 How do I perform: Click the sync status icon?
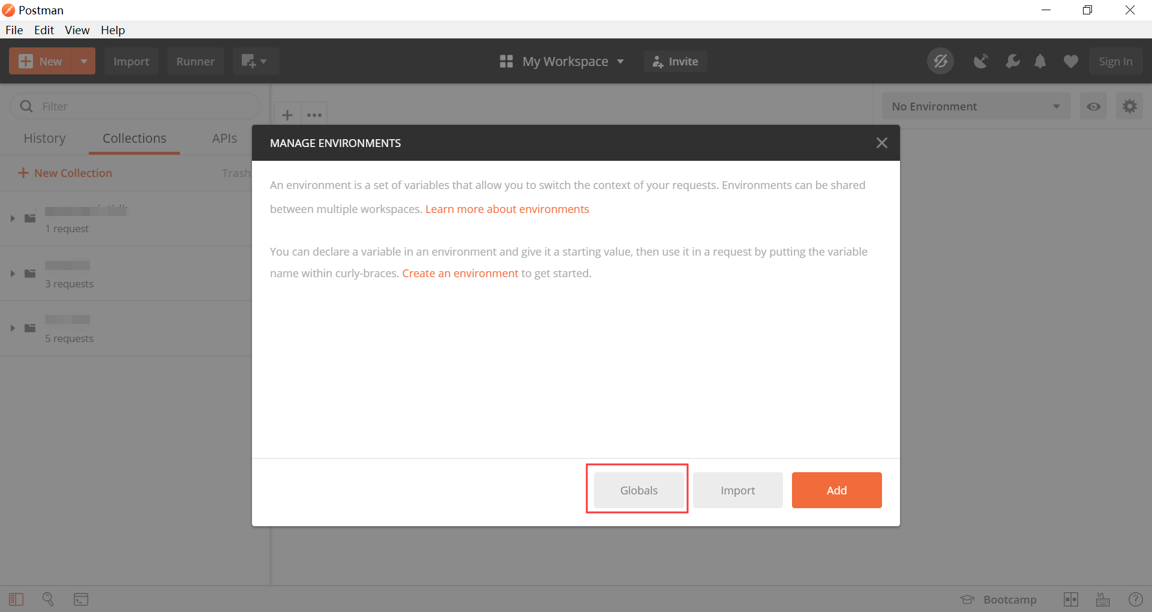click(940, 61)
